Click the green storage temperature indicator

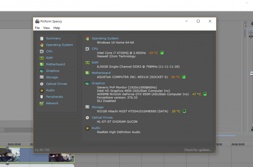pyautogui.click(x=184, y=111)
